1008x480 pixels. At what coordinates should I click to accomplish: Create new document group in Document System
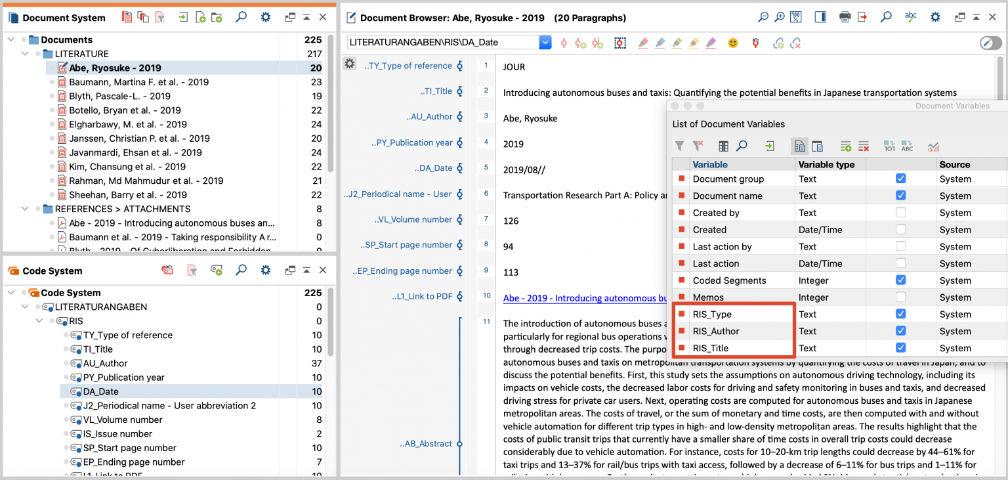217,18
